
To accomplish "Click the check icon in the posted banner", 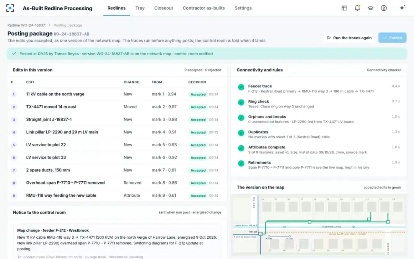I will click(14, 54).
